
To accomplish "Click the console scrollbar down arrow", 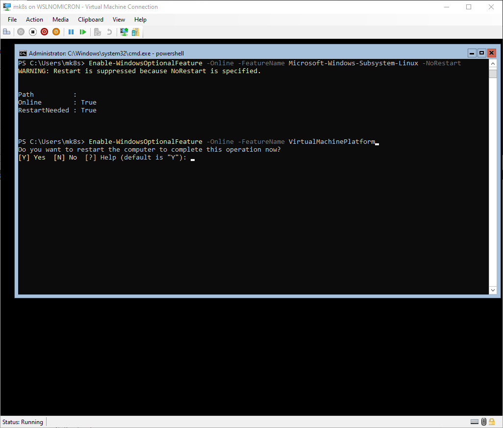I will click(x=493, y=290).
